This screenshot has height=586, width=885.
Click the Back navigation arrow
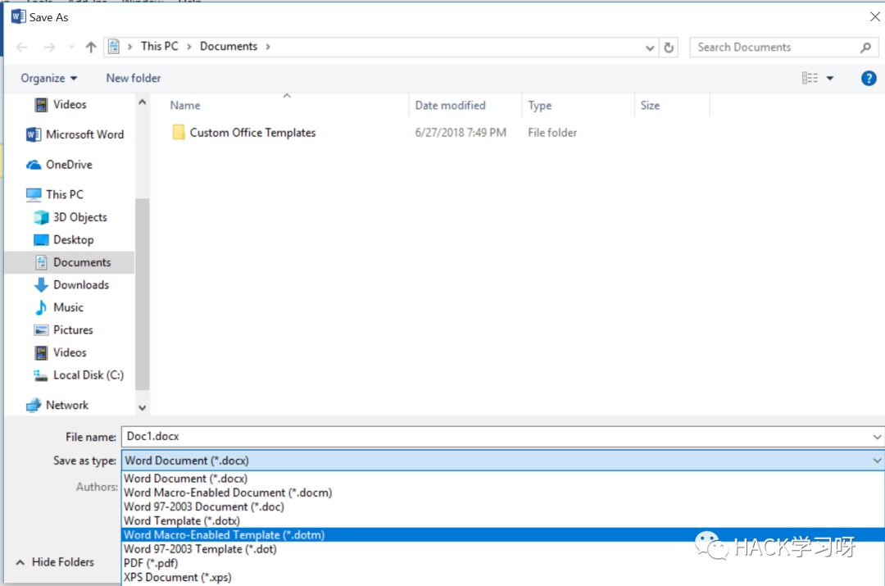click(x=22, y=47)
